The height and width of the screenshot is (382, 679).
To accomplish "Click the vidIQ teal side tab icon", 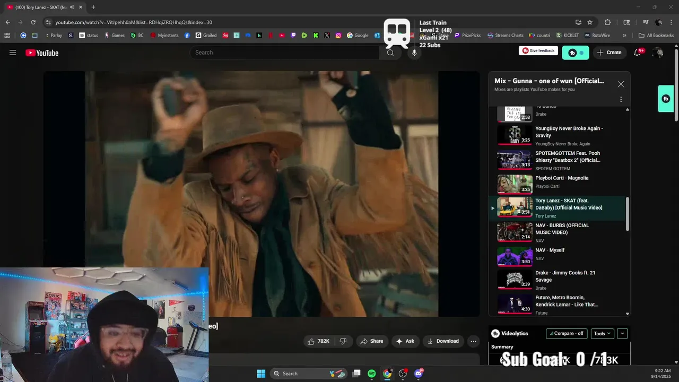I will 666,99.
